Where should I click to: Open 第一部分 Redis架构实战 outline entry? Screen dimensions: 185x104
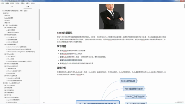10,25
